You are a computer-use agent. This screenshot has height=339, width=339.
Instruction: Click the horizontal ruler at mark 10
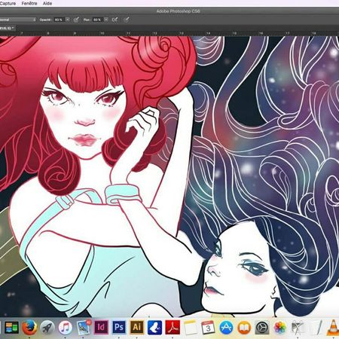pos(102,33)
